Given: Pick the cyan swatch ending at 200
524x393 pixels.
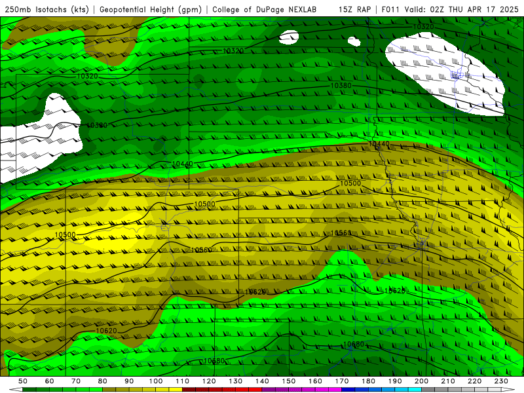Looking at the screenshot, I should tap(415, 389).
